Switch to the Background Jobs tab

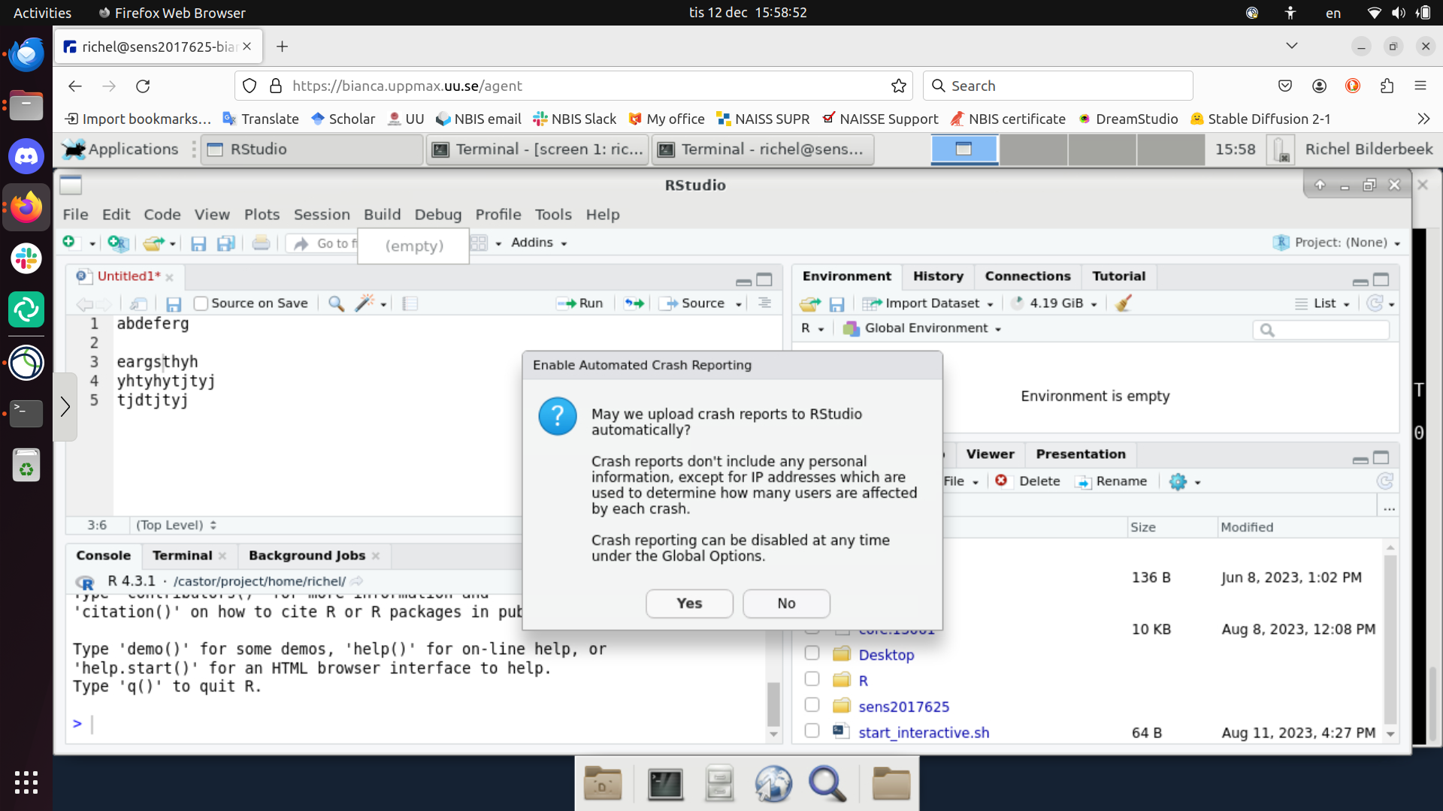307,556
